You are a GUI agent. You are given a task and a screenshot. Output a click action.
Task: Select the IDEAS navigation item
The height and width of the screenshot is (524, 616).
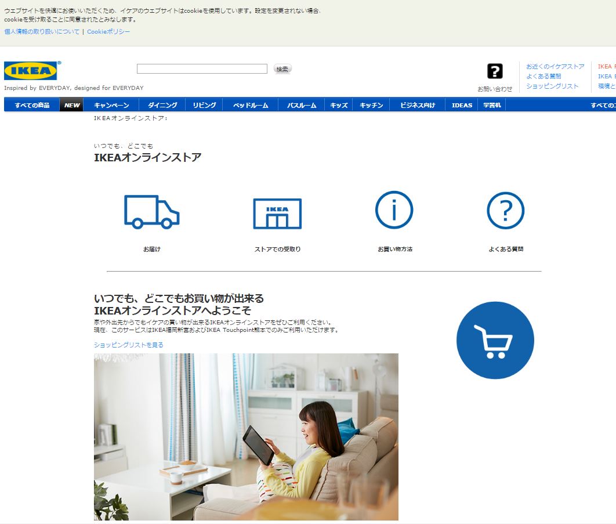pos(462,105)
